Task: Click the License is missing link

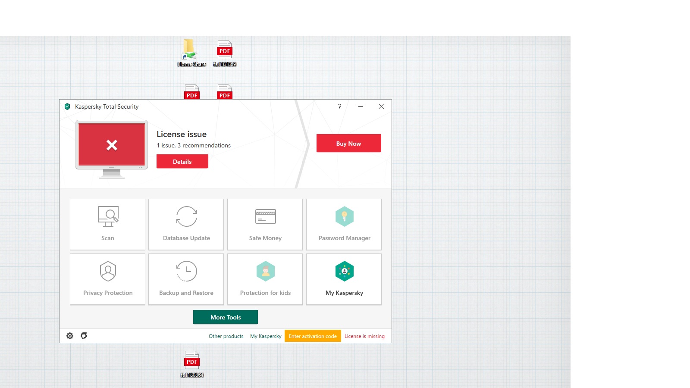Action: point(364,336)
